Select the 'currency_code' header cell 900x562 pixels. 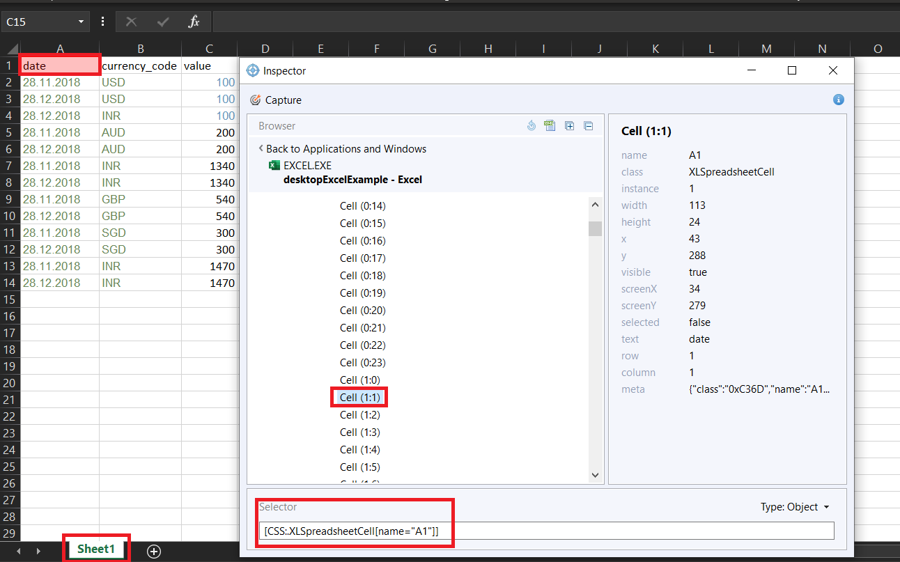coord(140,65)
